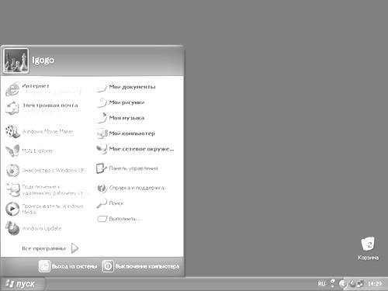Click the Выполнить run icon

tap(102, 219)
